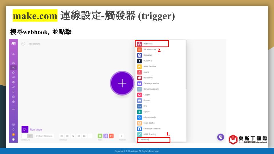The image size is (274, 154).
Task: Click the Save scenario disk icon
Action: tap(62, 136)
